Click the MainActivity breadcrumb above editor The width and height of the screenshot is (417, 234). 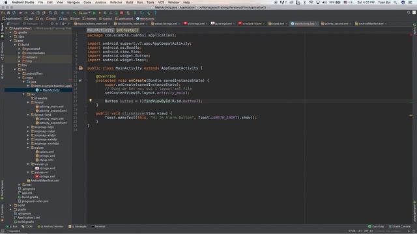click(100, 31)
